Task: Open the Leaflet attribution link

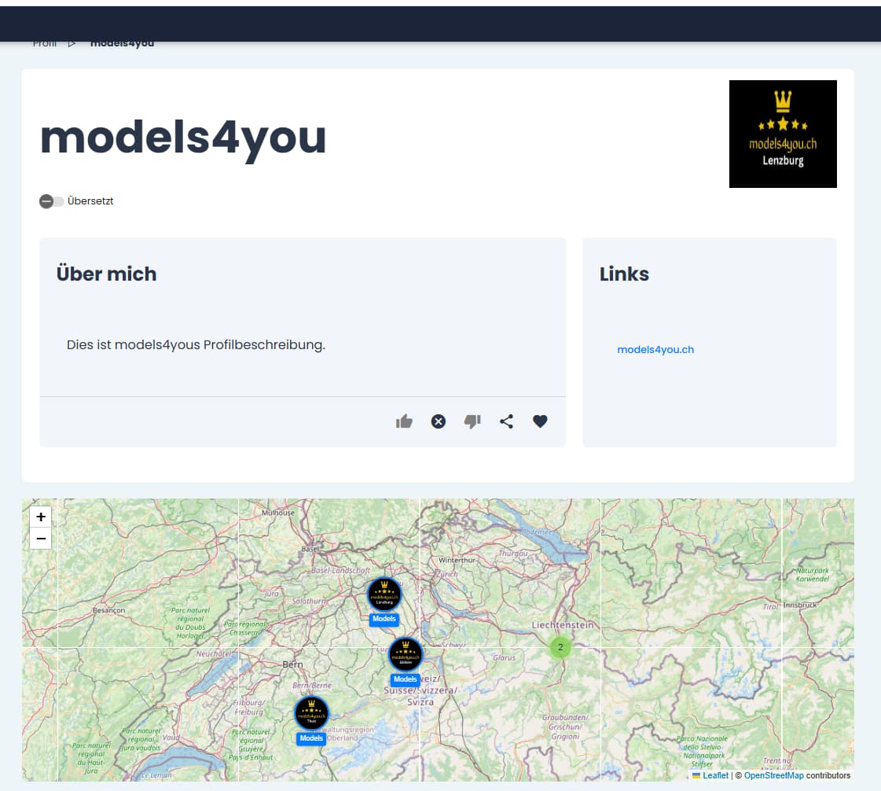Action: pyautogui.click(x=714, y=775)
